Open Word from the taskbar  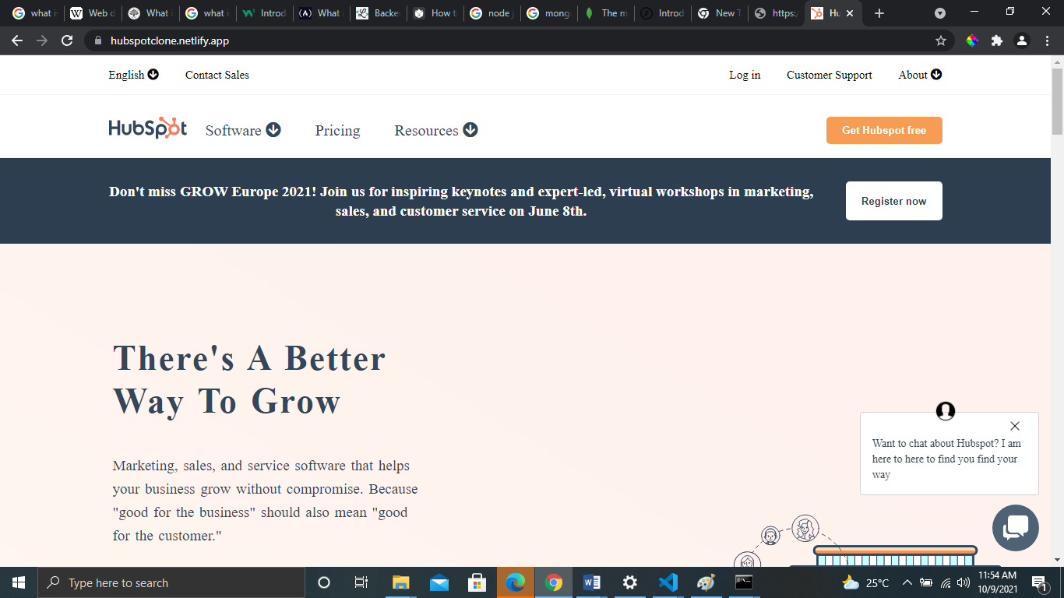click(x=592, y=582)
